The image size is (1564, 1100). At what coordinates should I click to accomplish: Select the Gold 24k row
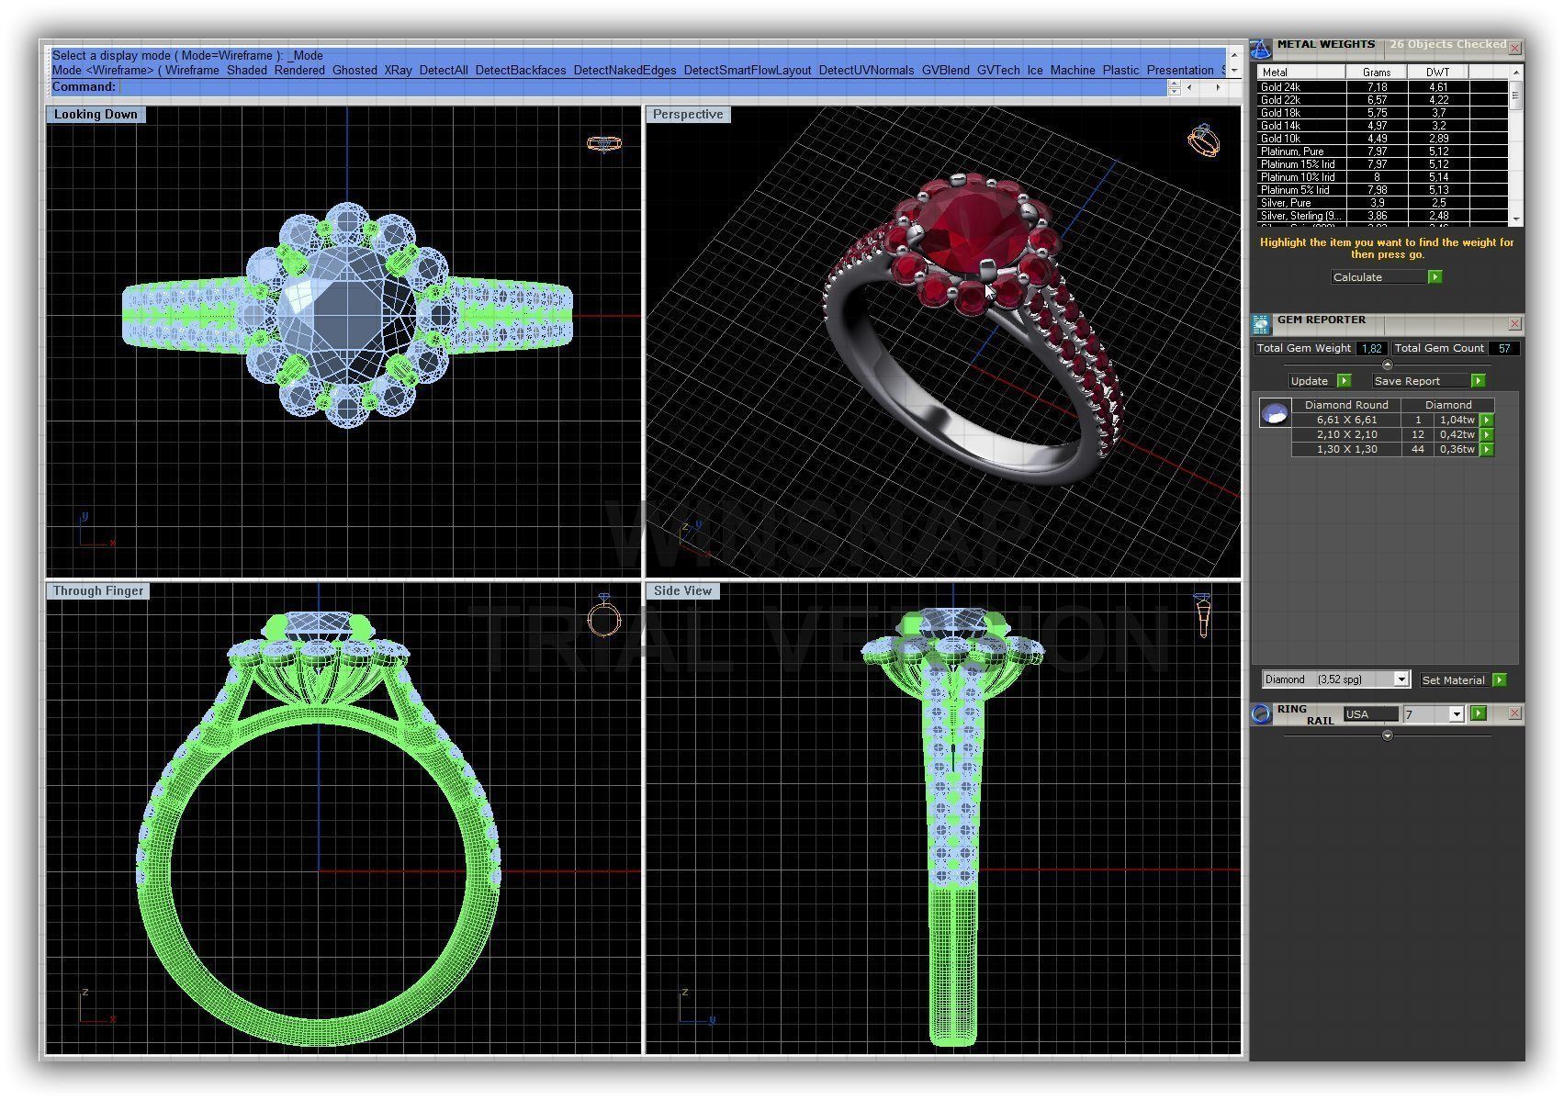click(x=1382, y=87)
